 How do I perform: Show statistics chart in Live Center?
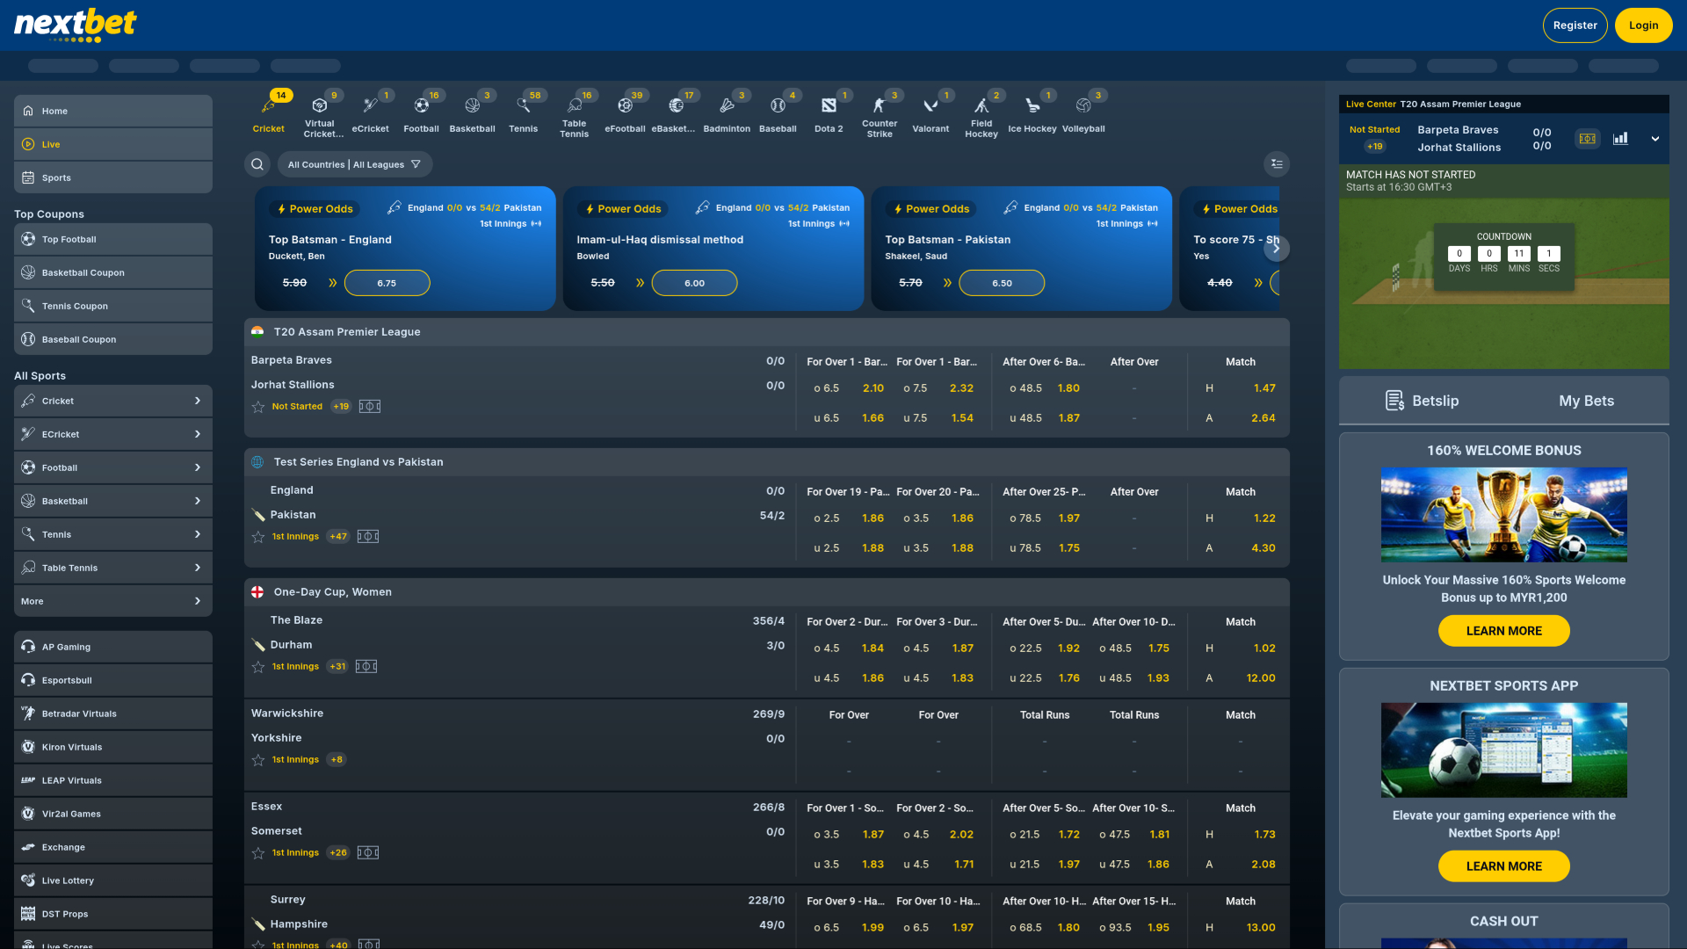(1620, 139)
